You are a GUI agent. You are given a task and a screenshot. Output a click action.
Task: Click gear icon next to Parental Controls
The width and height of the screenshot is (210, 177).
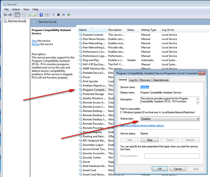click(81, 35)
